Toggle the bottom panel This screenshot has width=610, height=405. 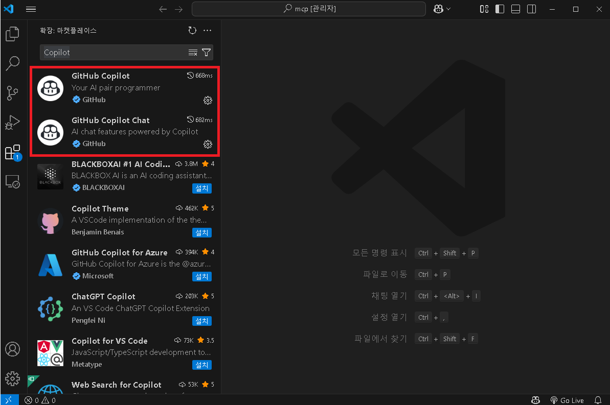click(x=515, y=9)
